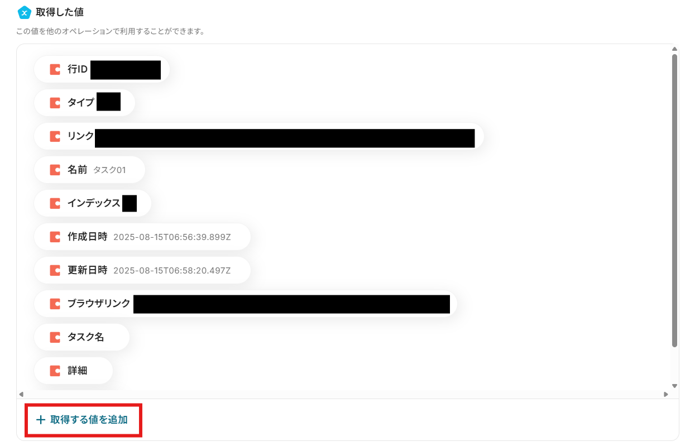Select the 作成日時 value chip

[x=142, y=237]
